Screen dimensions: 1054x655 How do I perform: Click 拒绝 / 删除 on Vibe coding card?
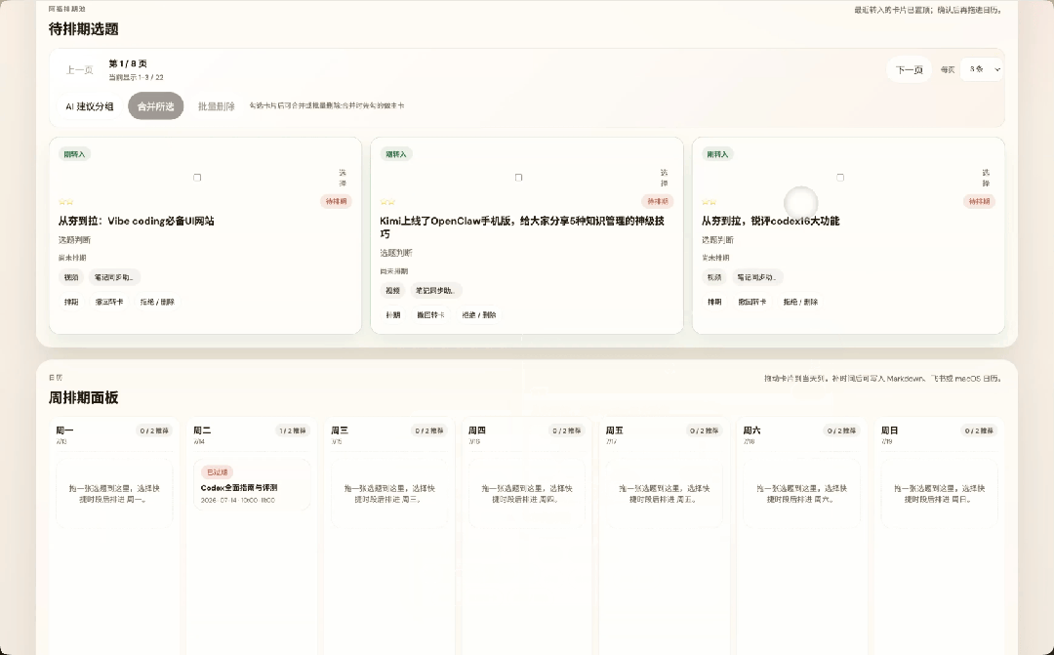point(157,302)
